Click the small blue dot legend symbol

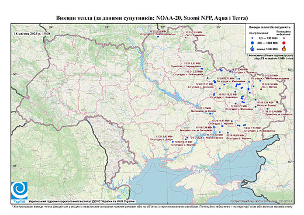253,39
